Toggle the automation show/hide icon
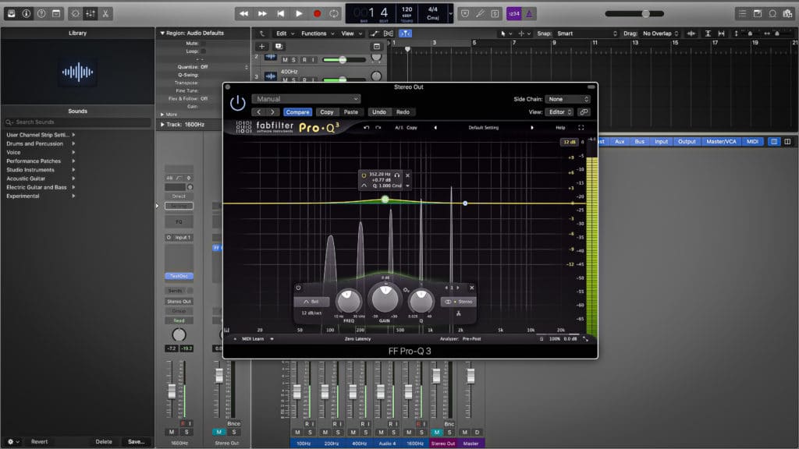Image resolution: width=799 pixels, height=449 pixels. [375, 34]
